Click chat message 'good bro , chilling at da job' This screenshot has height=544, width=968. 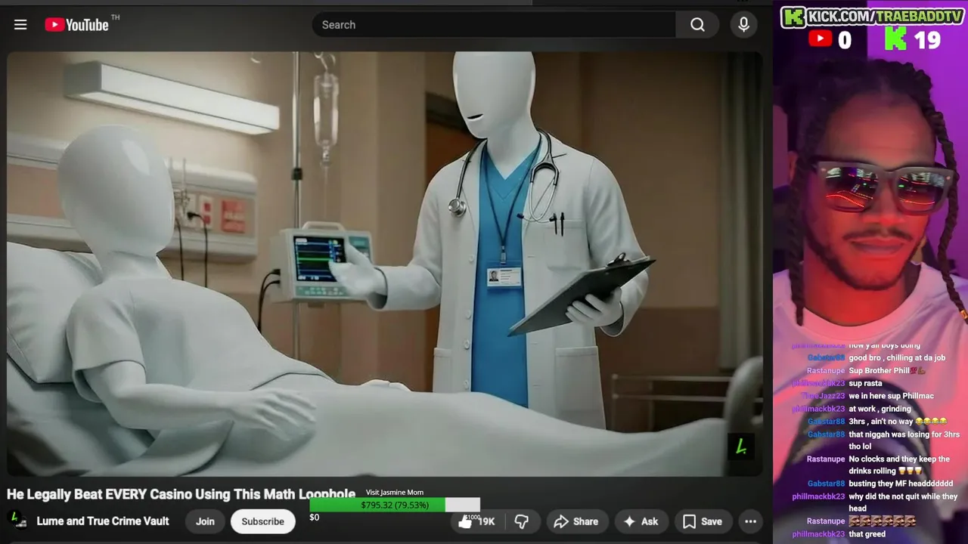point(897,358)
